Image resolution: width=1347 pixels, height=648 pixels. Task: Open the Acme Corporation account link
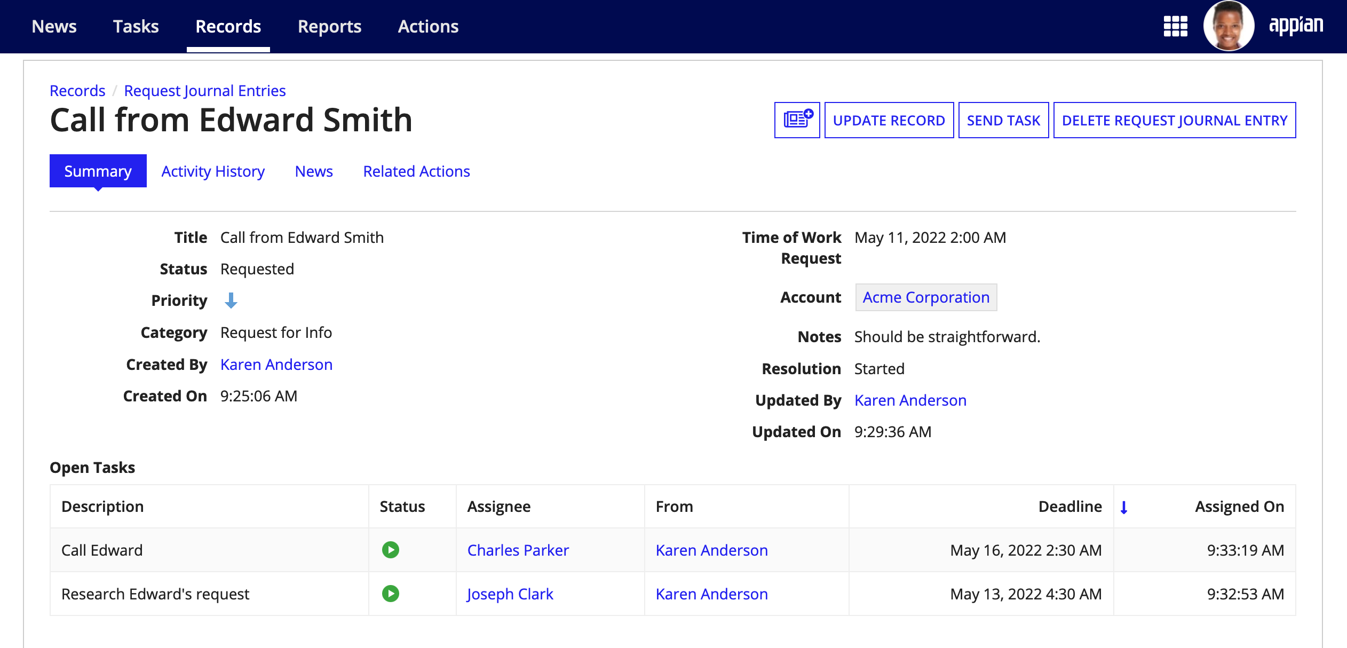tap(926, 297)
